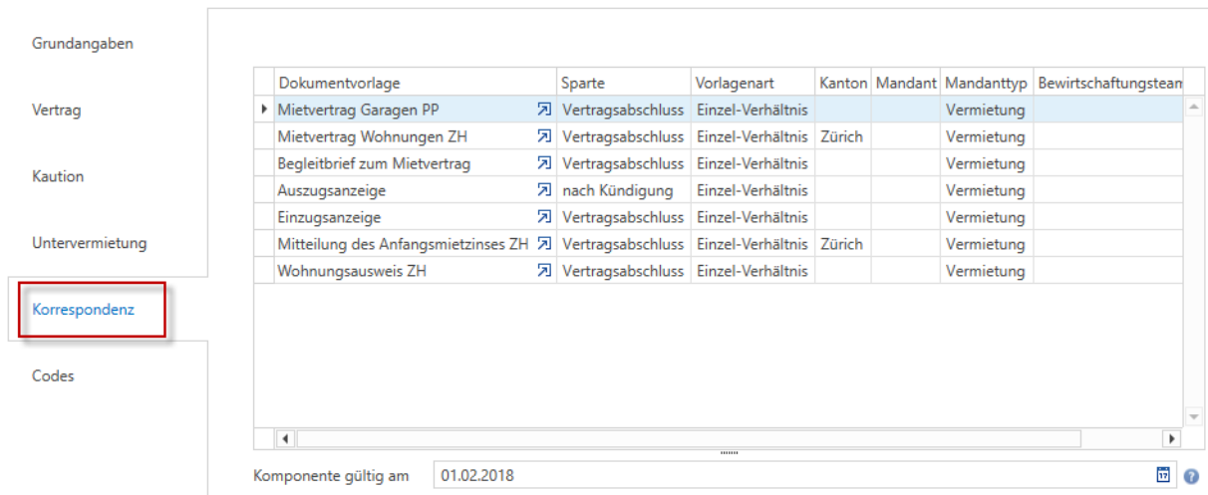Click Vermietung cell in Wohnungsausweis ZH row

coord(986,271)
